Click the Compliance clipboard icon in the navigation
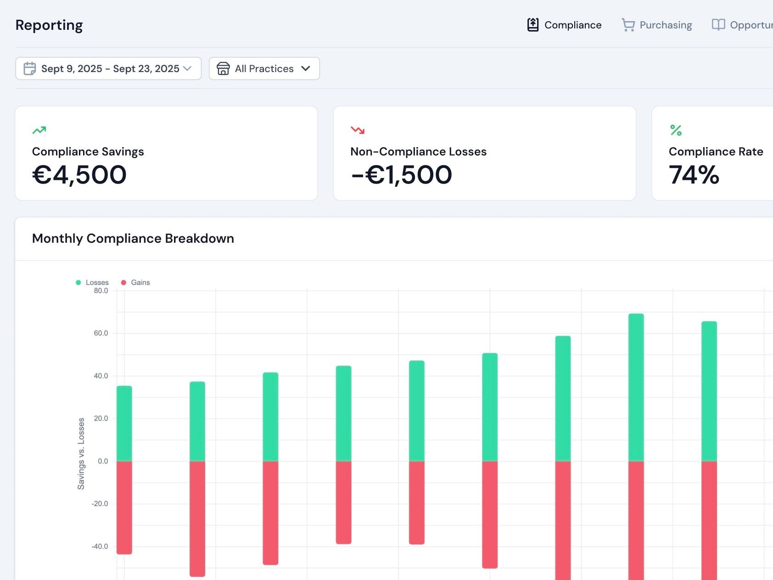This screenshot has width=773, height=580. (532, 25)
